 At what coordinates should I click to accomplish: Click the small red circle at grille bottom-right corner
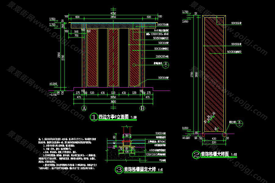pyautogui.click(x=225, y=134)
